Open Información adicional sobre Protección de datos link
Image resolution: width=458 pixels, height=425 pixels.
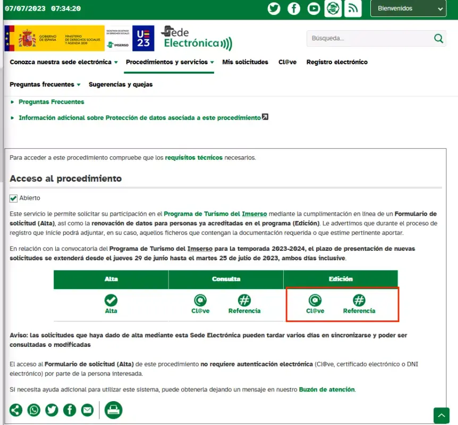click(x=140, y=118)
